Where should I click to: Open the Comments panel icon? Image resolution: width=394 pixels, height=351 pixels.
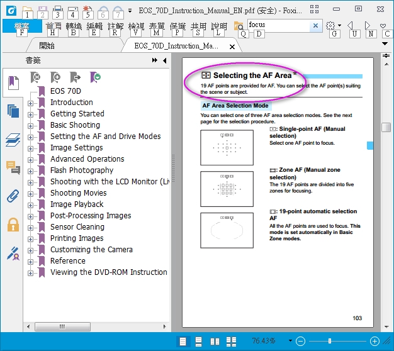point(13,167)
